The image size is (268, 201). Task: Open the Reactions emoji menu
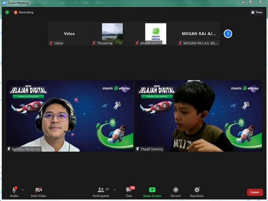(197, 190)
